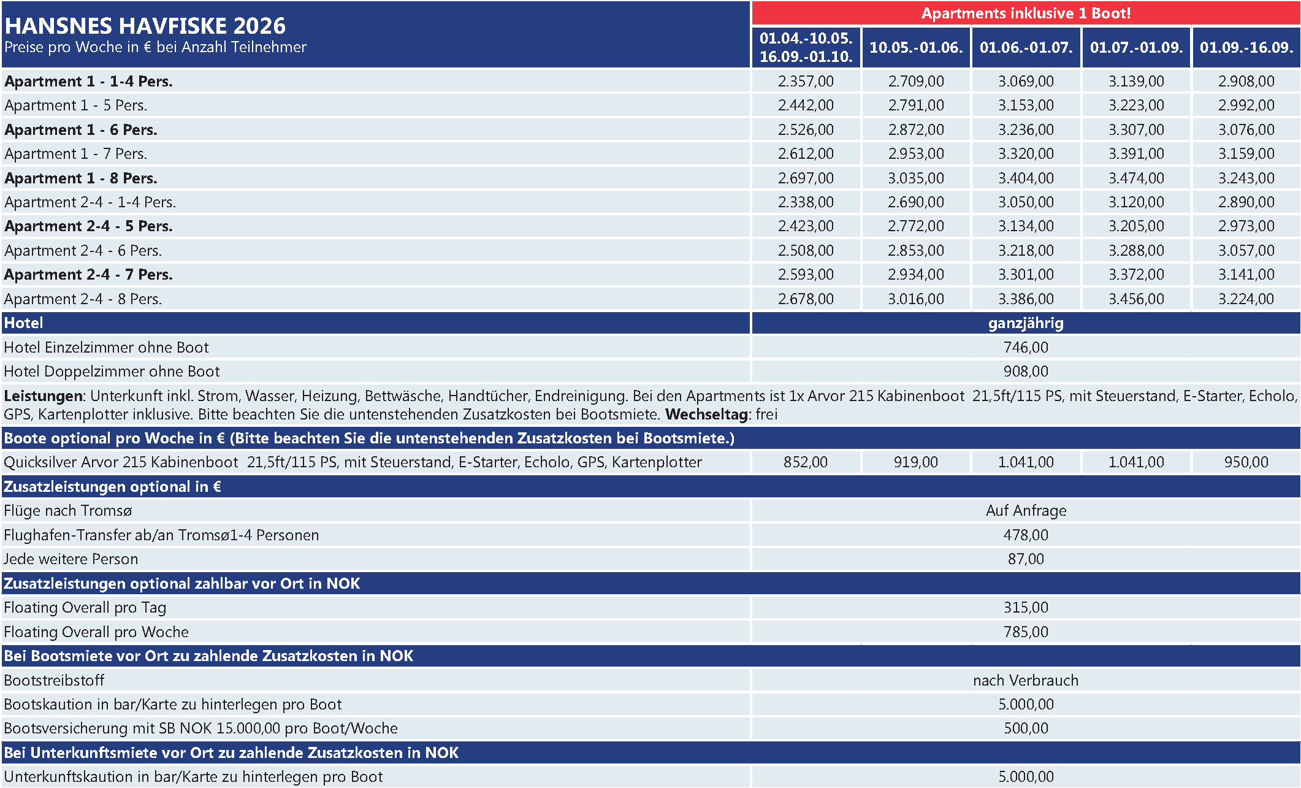
Task: Select the Quicksilver Arvor 215 Kabinenboot row
Action: [353, 462]
